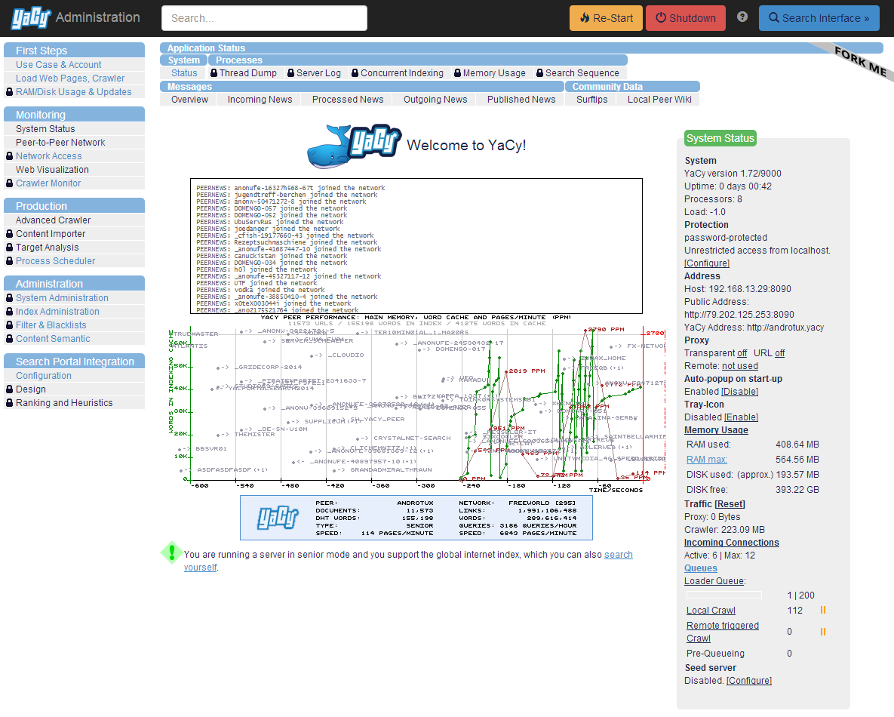Click the lock icon beside Content Importer

[9, 234]
